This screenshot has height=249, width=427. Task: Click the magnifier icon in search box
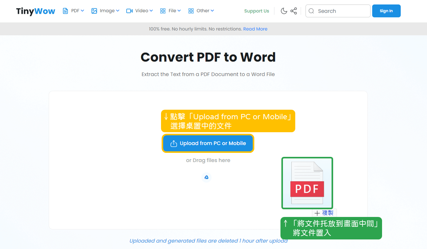click(x=311, y=11)
